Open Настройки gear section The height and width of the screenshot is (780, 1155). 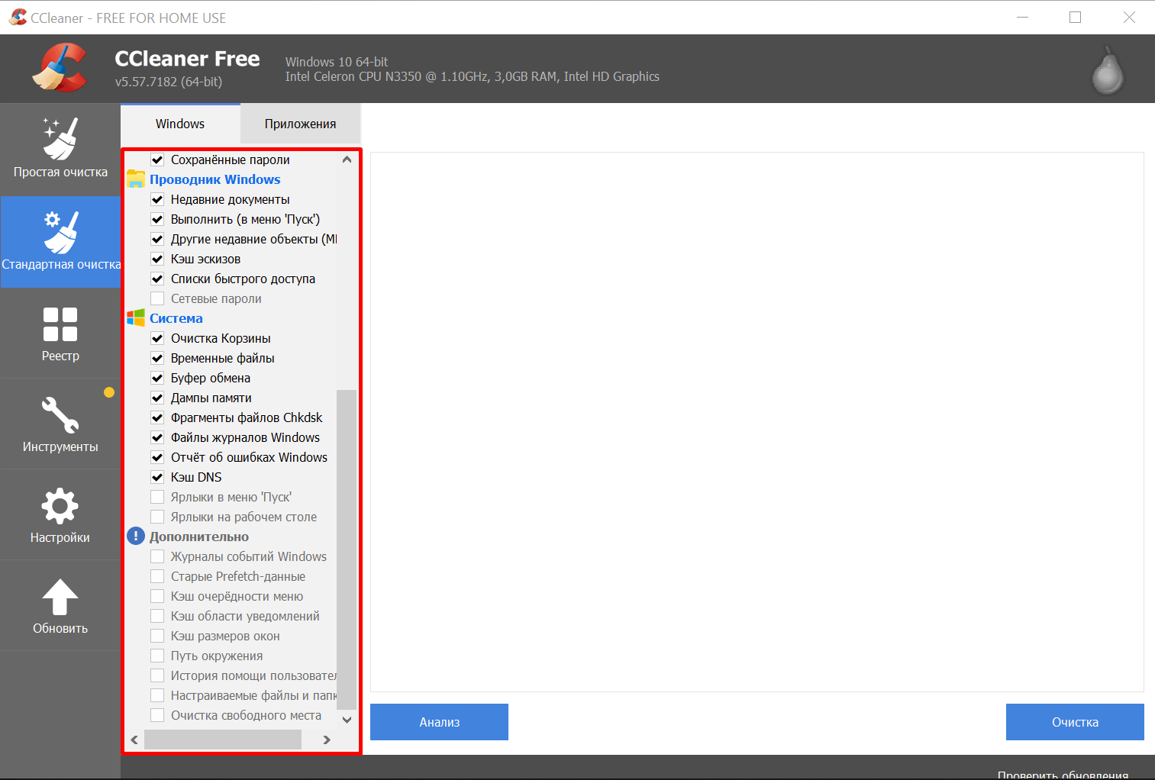(x=60, y=515)
